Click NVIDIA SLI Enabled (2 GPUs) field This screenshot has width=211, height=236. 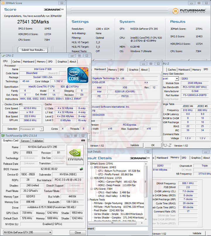[x=52, y=224]
